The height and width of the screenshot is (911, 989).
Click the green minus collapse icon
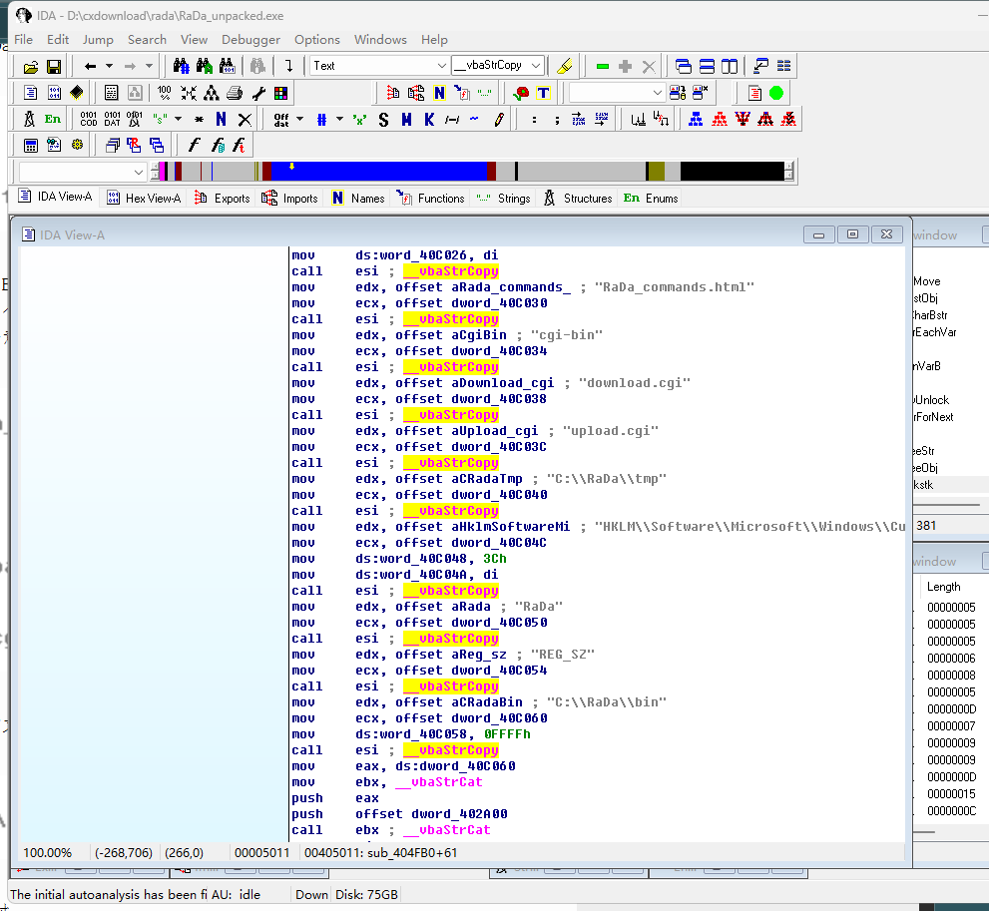tap(603, 66)
